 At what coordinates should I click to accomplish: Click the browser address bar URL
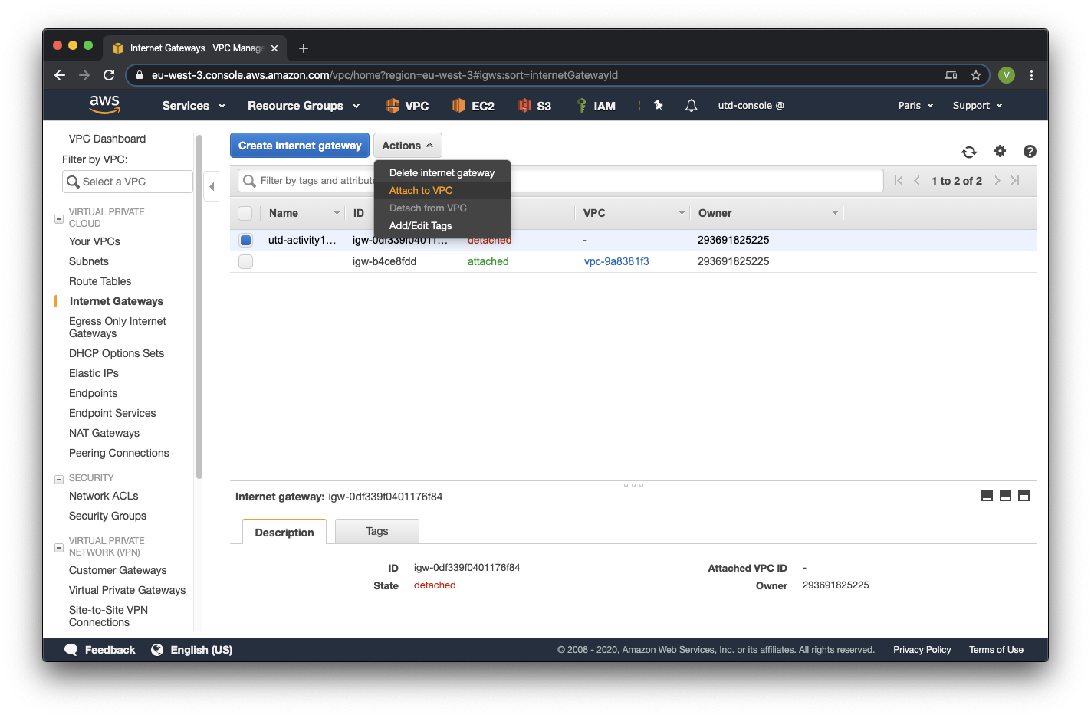point(385,75)
